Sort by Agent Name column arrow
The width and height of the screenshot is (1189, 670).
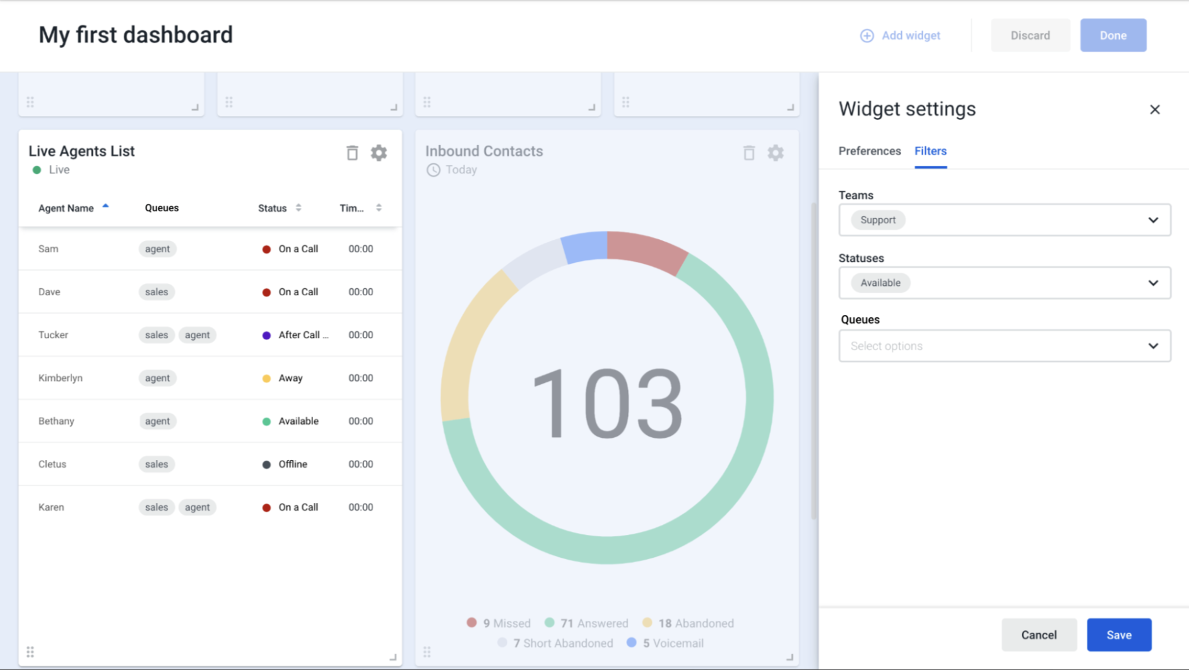[x=105, y=206]
